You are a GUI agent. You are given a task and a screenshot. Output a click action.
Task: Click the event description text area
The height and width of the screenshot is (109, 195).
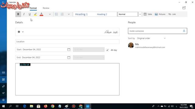(x=67, y=79)
